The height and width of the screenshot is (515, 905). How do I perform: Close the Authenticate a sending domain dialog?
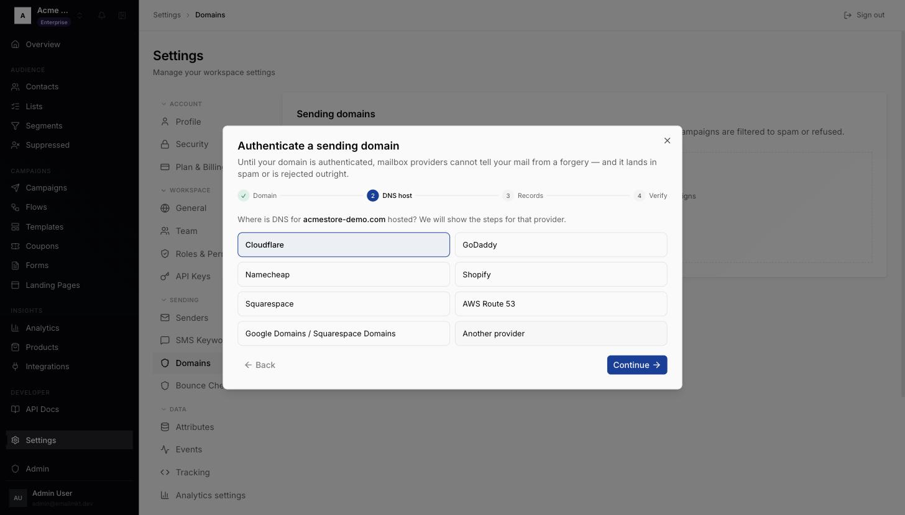(x=667, y=141)
